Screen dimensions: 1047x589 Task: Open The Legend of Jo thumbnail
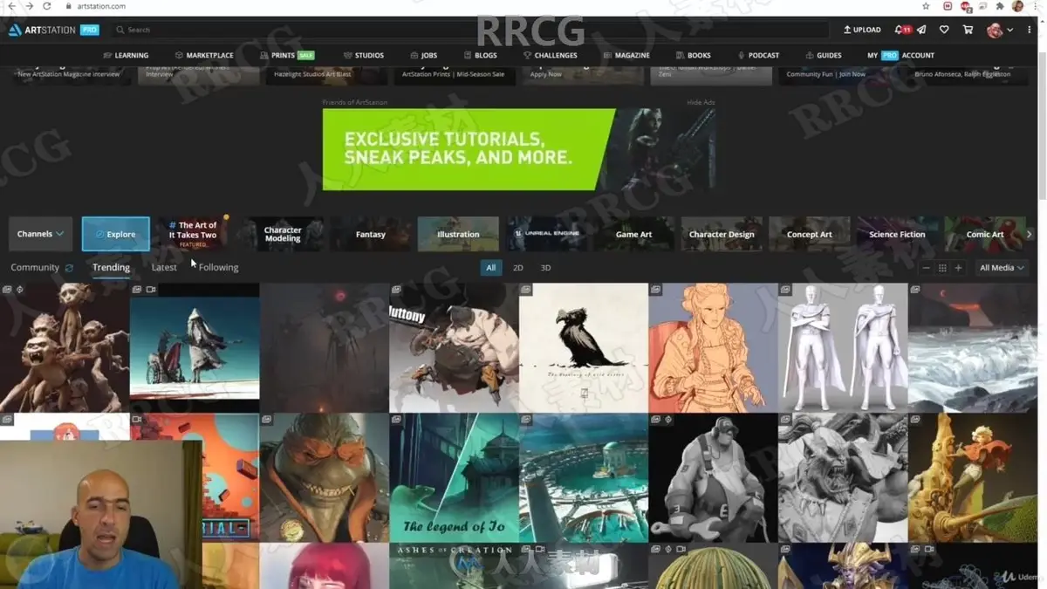(x=454, y=477)
